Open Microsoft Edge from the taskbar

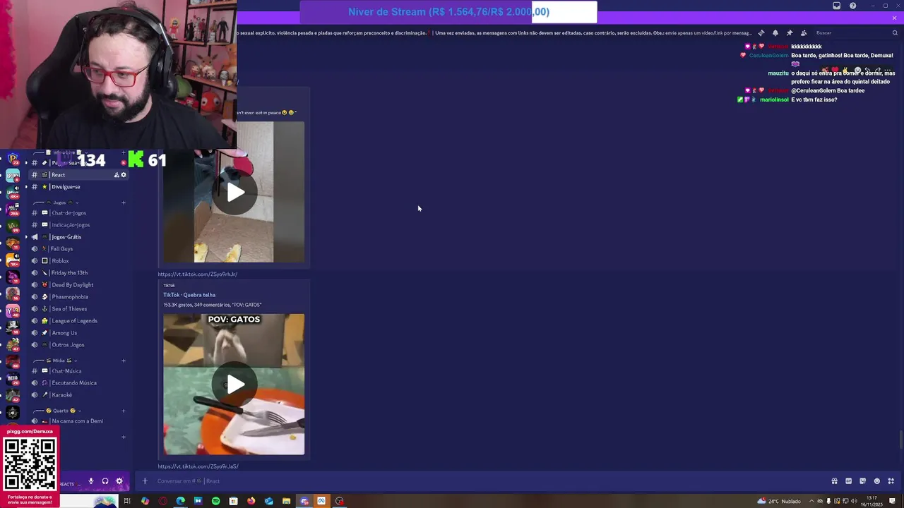180,501
